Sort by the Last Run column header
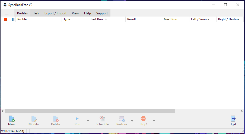 pos(107,19)
